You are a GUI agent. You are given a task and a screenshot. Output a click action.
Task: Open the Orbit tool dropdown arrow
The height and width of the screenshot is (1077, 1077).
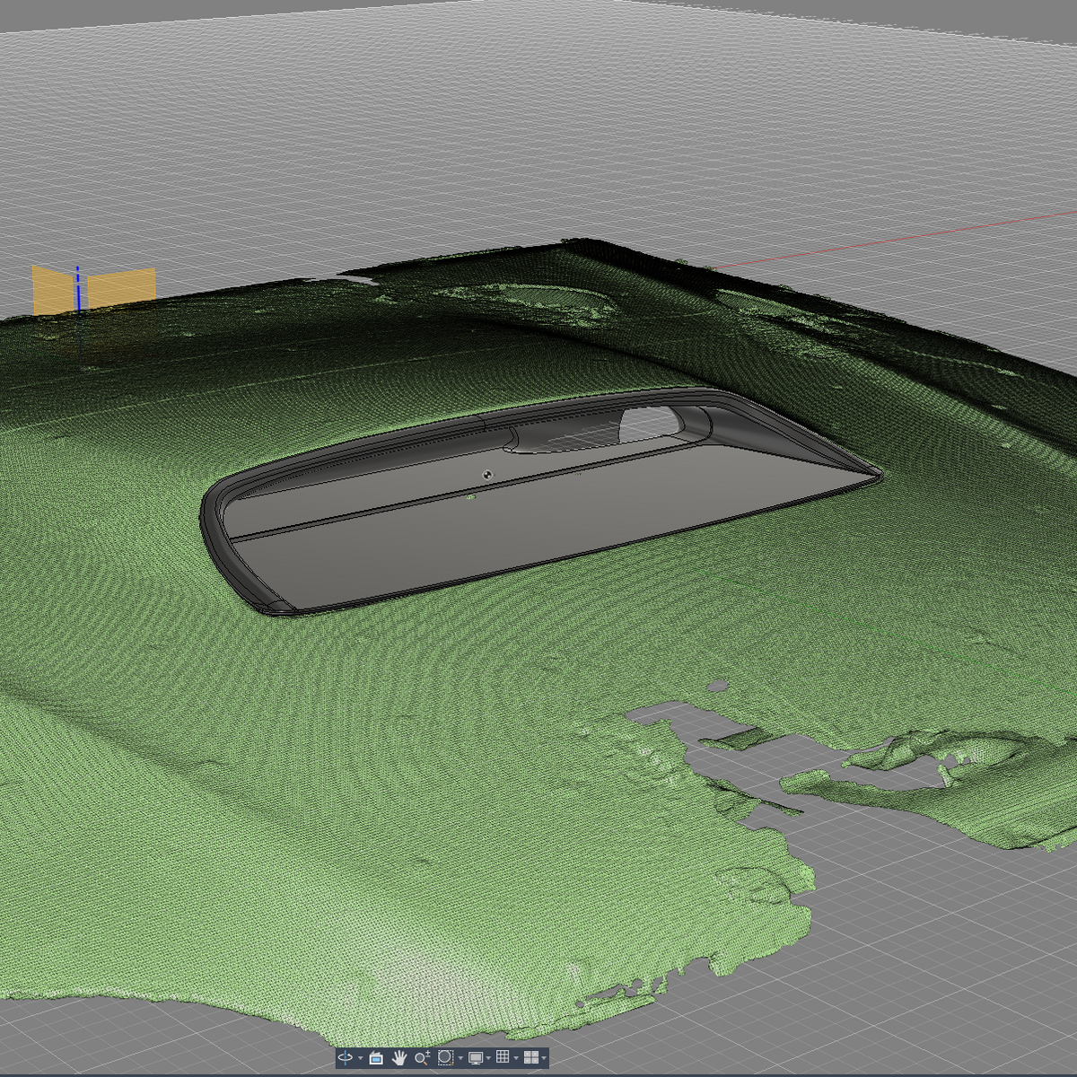pyautogui.click(x=361, y=1058)
